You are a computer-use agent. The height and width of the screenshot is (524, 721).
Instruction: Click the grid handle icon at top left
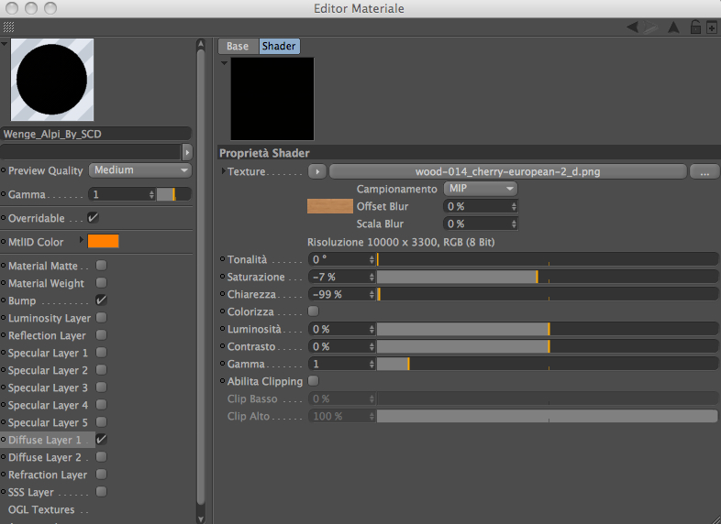coord(9,27)
